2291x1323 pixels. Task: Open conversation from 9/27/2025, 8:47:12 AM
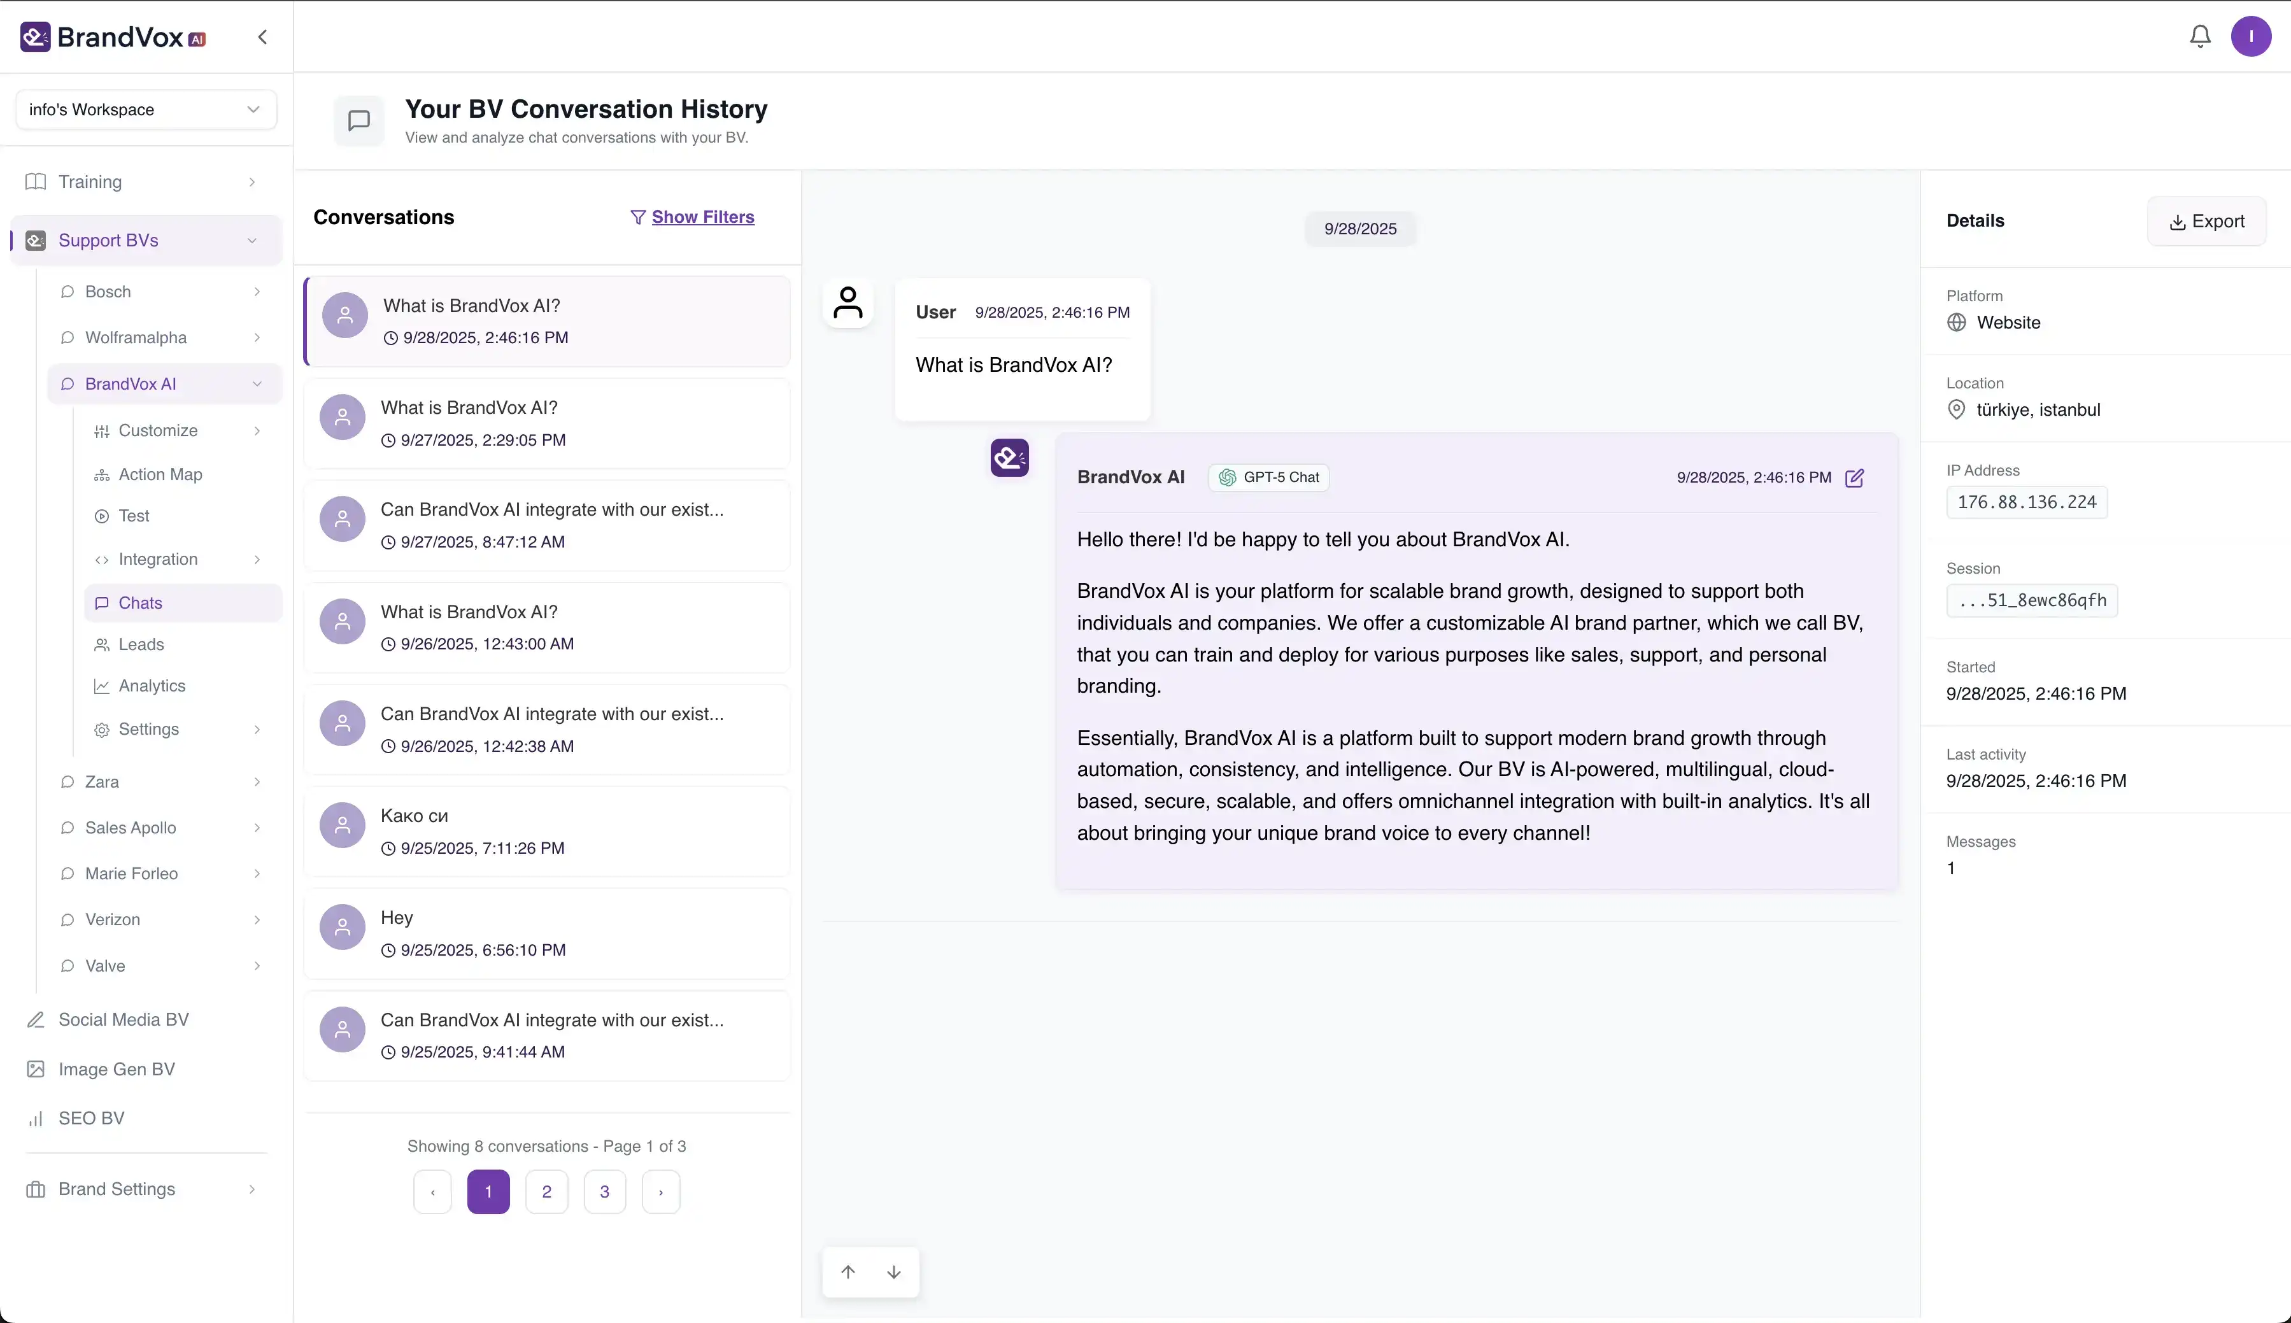547,525
